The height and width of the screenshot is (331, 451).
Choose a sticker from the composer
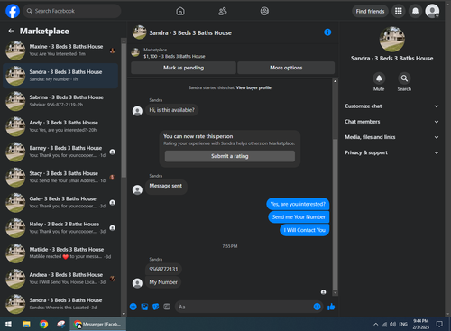click(156, 307)
